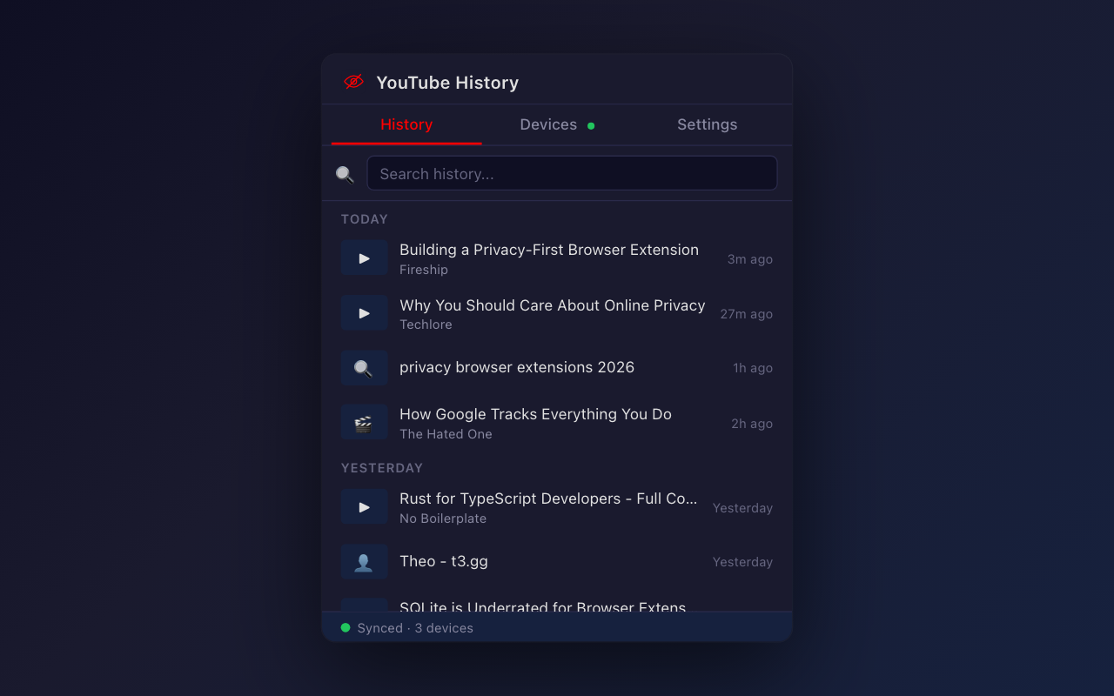Click the red crossed-eye logo icon
Viewport: 1114px width, 696px height.
point(353,82)
